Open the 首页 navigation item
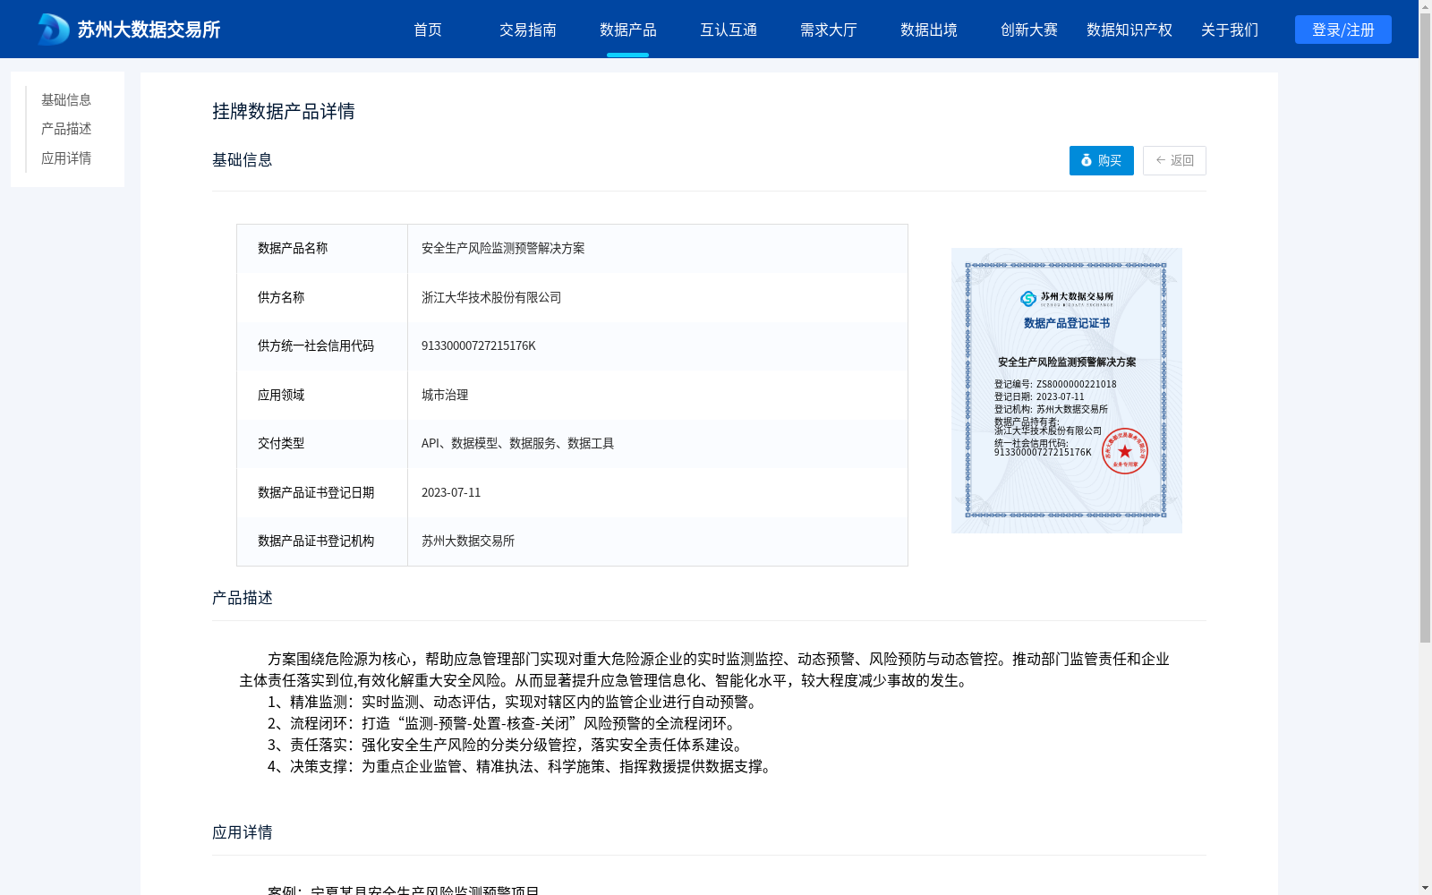1432x895 pixels. click(x=428, y=30)
